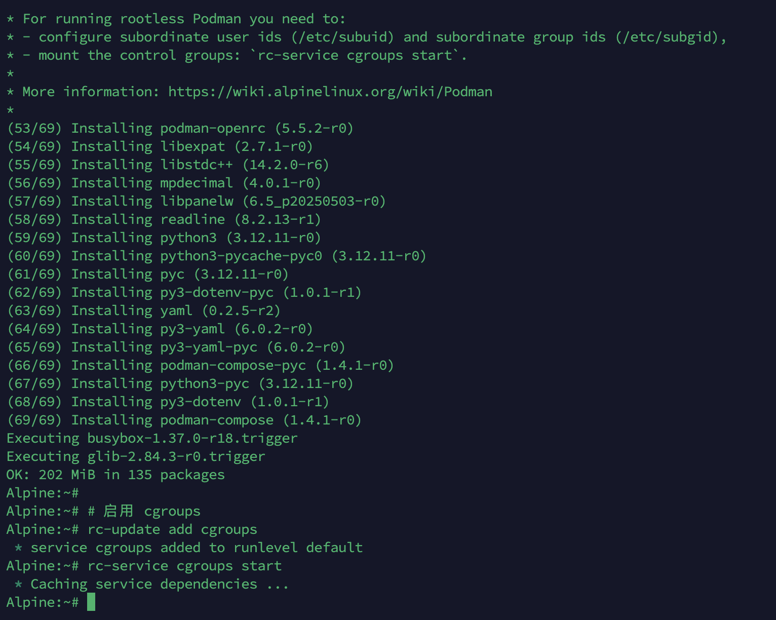The width and height of the screenshot is (776, 620).
Task: Click the green terminal cursor block
Action: click(x=91, y=602)
